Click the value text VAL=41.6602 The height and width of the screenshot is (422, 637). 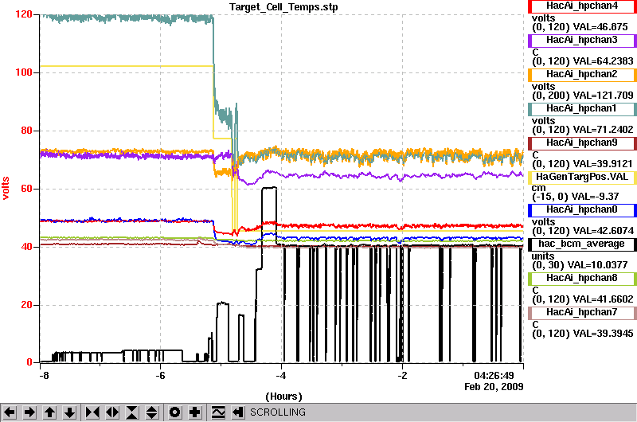click(603, 299)
